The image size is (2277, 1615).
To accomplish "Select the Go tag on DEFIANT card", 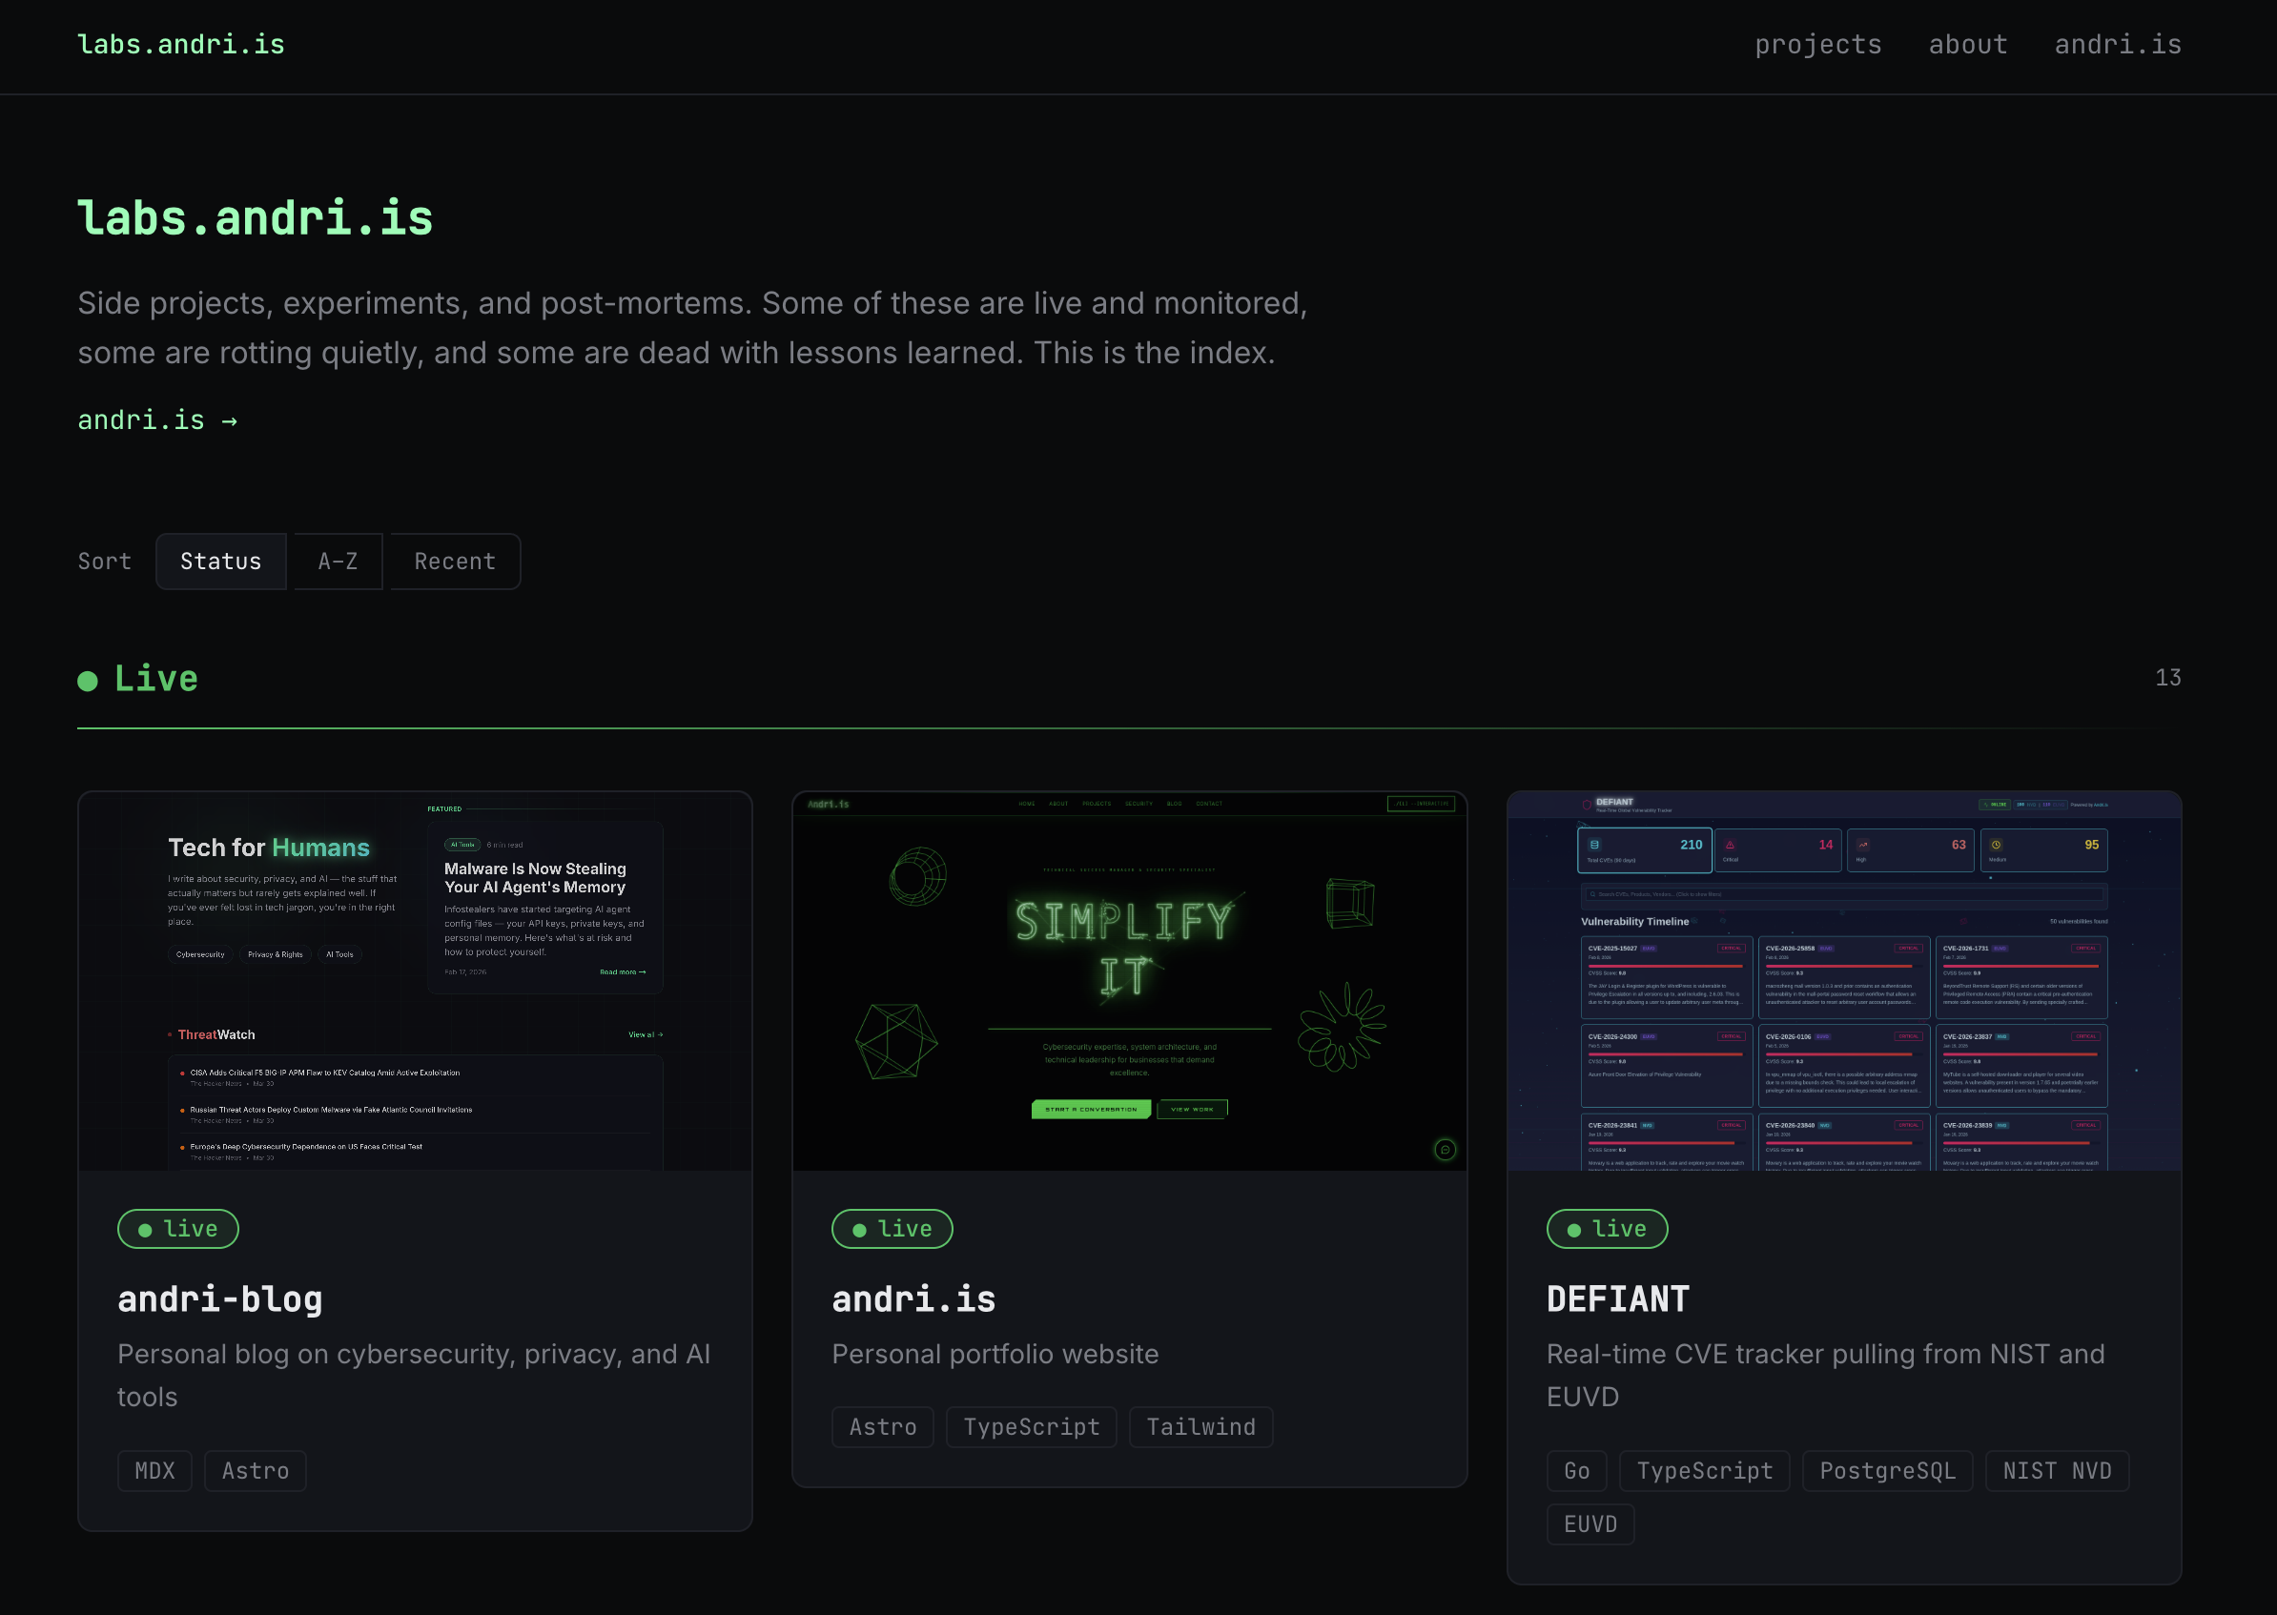I will coord(1577,1471).
